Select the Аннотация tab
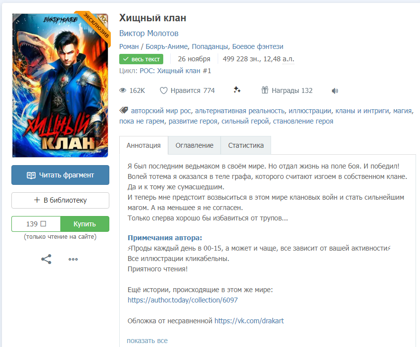This screenshot has width=420, height=347. coord(143,145)
